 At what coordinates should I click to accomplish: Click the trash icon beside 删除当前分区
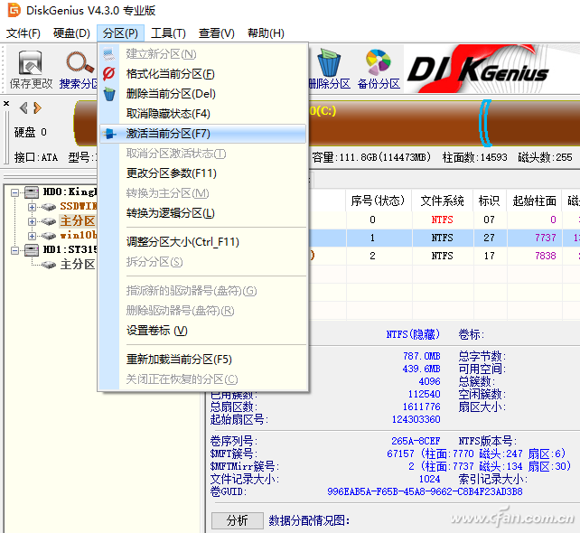109,94
